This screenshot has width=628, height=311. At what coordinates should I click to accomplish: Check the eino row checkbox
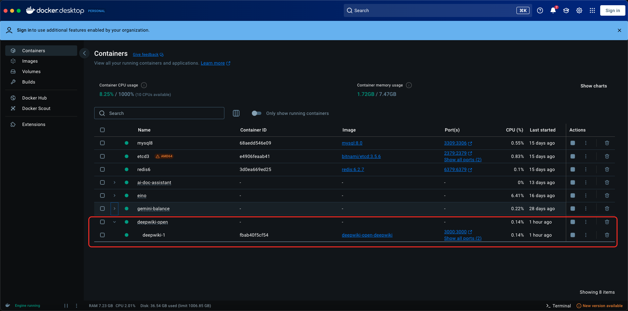point(102,195)
